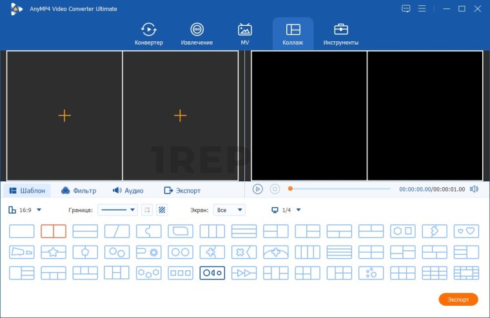Select the single-frame layout template
Viewport: 490px width, 318px height.
coord(22,231)
